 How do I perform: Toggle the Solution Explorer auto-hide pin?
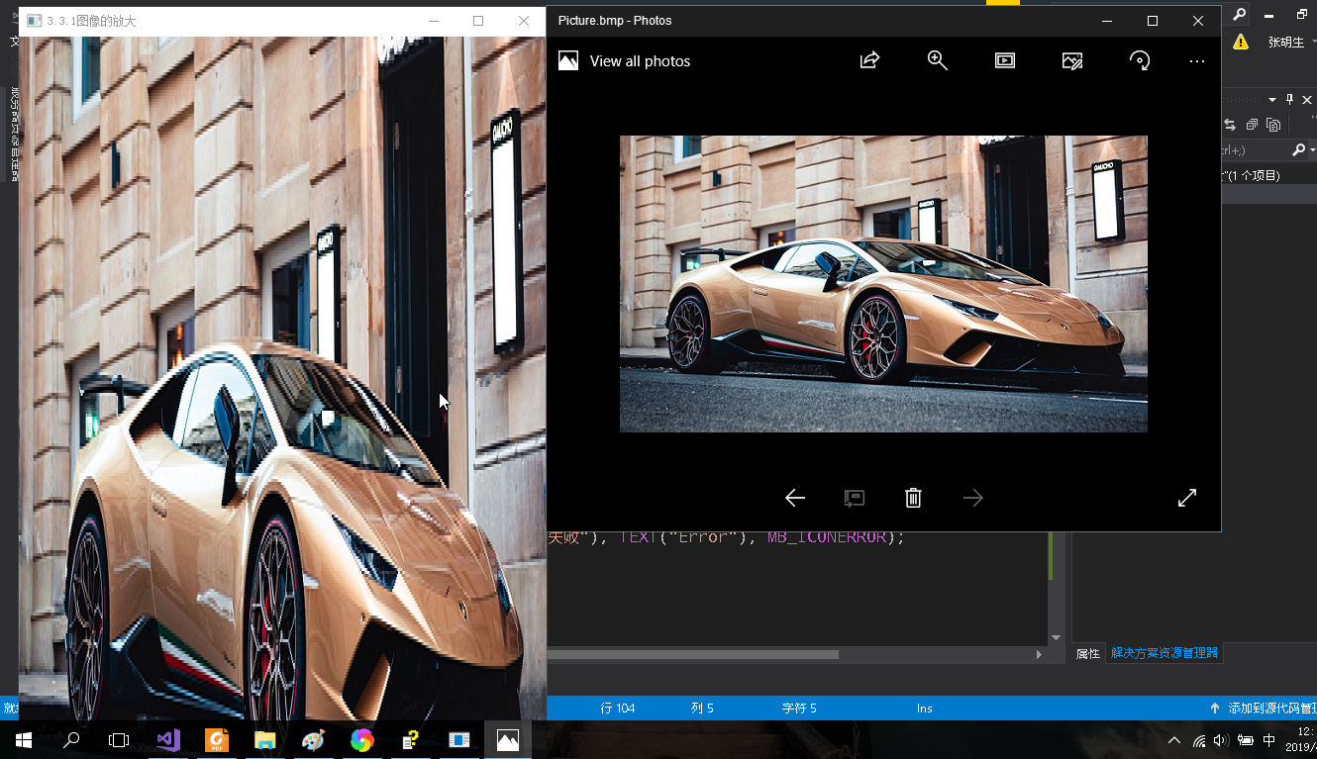coord(1289,99)
